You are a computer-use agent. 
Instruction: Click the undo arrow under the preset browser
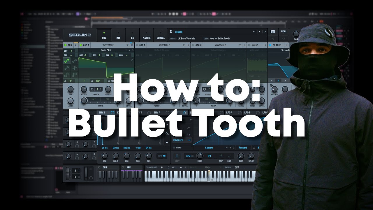point(273,38)
